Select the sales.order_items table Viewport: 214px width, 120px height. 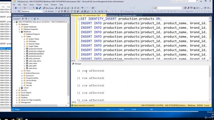(35, 61)
